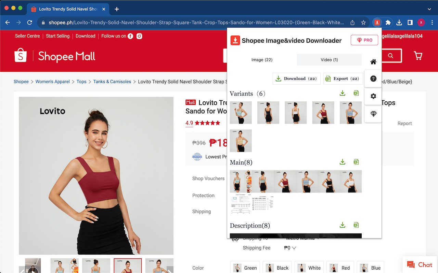Click the Shopee Mall logo

point(55,56)
